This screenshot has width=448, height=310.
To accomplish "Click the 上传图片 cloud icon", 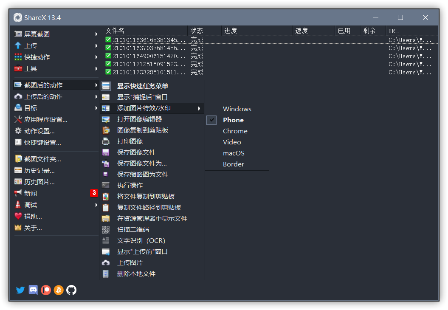I will point(106,262).
